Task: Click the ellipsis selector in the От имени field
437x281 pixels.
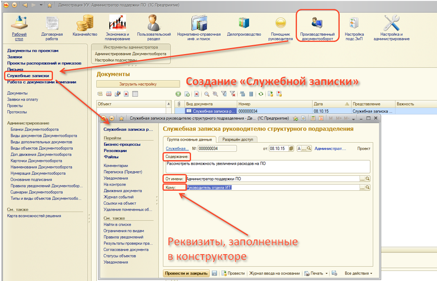Action: pos(362,179)
